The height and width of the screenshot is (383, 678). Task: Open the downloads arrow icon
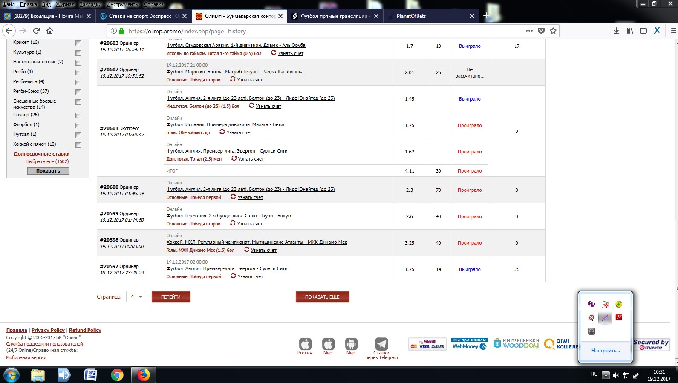click(x=616, y=31)
